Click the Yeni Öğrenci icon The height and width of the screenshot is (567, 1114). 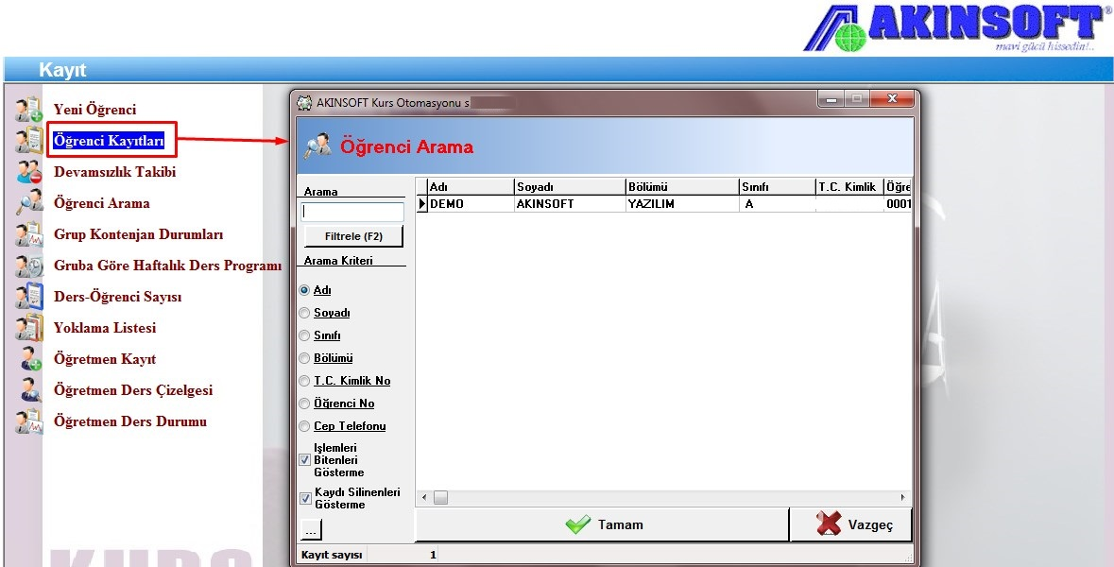tap(29, 111)
